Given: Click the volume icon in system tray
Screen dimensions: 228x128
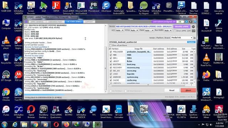Looking at the screenshot, I should point(211,125).
